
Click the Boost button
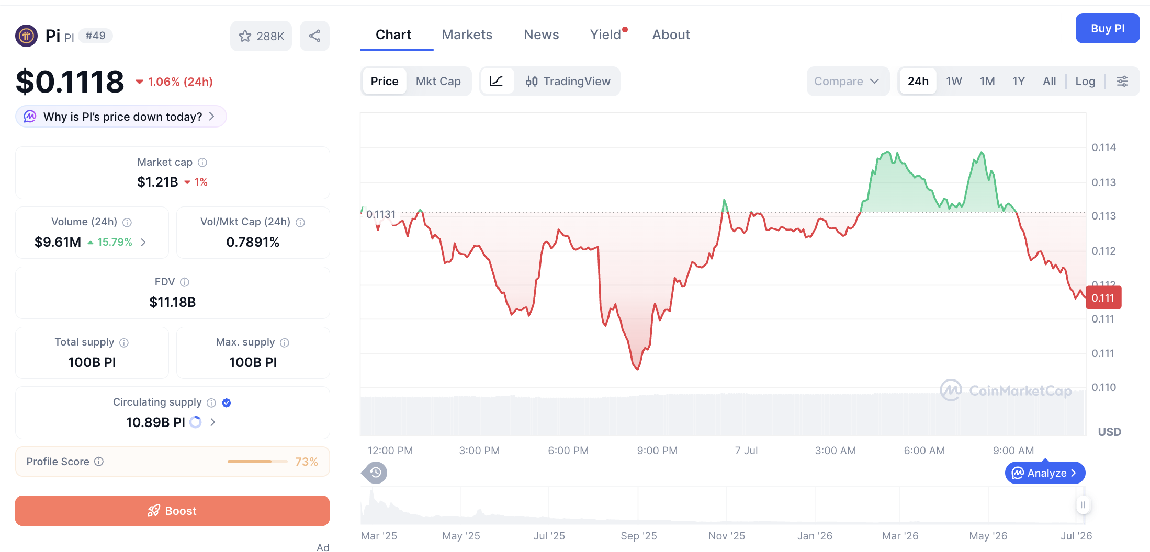coord(172,511)
